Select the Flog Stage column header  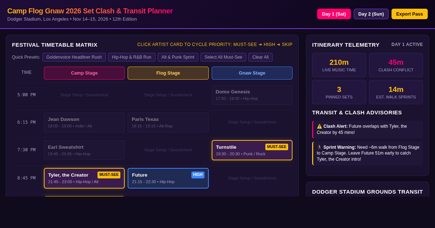click(x=168, y=73)
